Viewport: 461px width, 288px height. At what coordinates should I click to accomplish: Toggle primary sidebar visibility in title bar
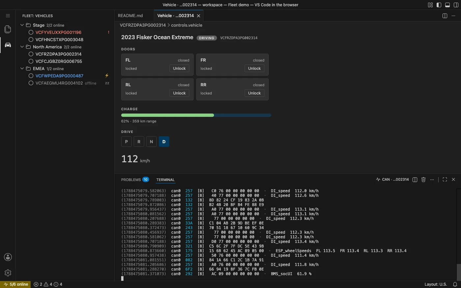[x=439, y=5]
